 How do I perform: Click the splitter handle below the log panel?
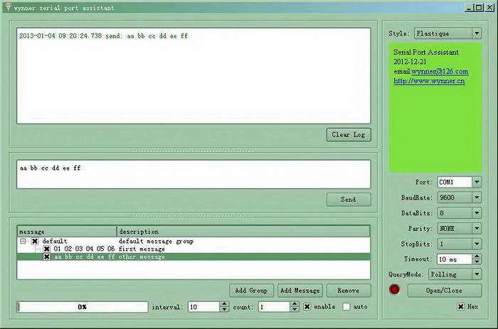[193, 151]
